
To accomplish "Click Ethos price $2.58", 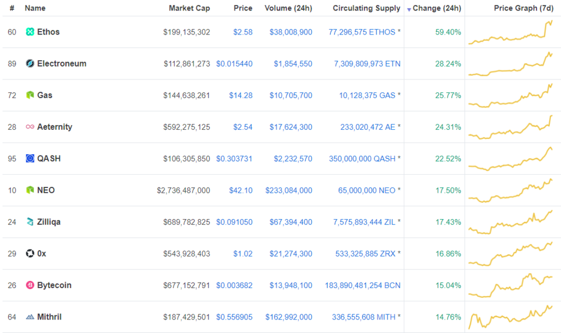I will pyautogui.click(x=243, y=32).
